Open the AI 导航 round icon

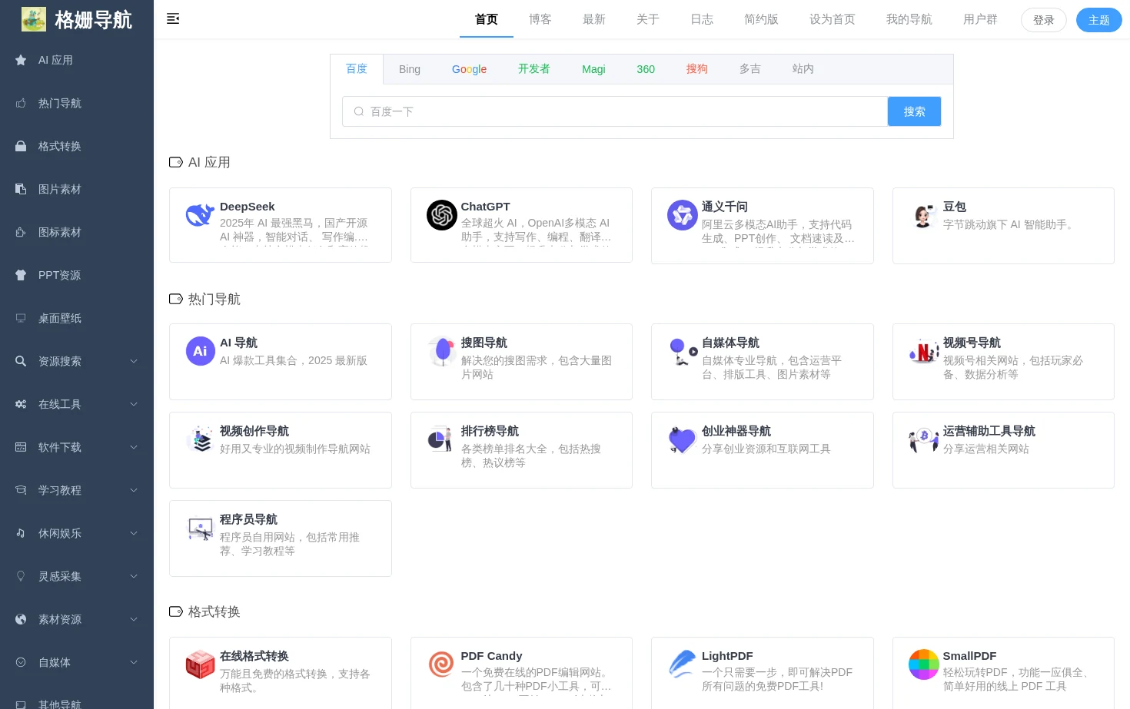coord(200,351)
